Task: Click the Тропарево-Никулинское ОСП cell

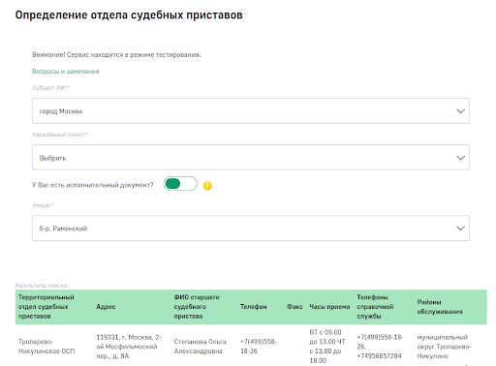Action: click(x=46, y=347)
